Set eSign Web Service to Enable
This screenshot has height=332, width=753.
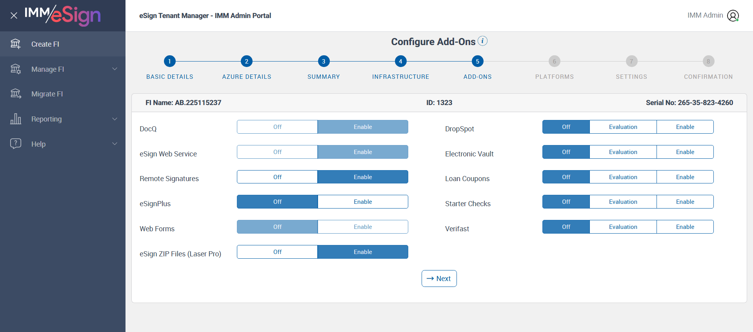(363, 152)
